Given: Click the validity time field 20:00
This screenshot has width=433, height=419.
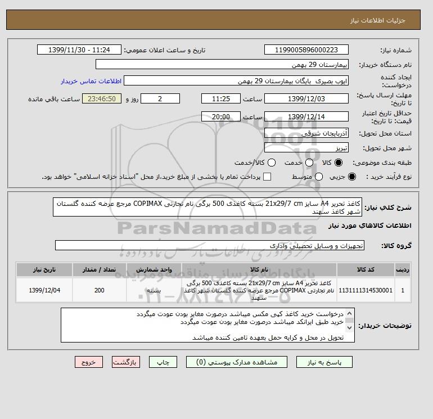Looking at the screenshot, I should (x=221, y=116).
